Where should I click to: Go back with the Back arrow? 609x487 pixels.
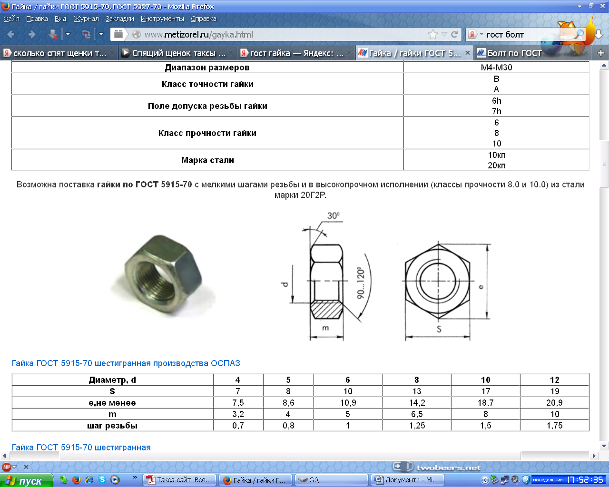pos(10,34)
